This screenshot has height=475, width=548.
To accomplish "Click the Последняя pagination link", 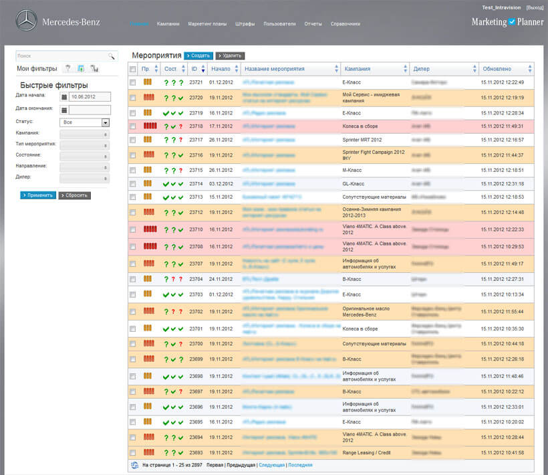I will click(300, 465).
